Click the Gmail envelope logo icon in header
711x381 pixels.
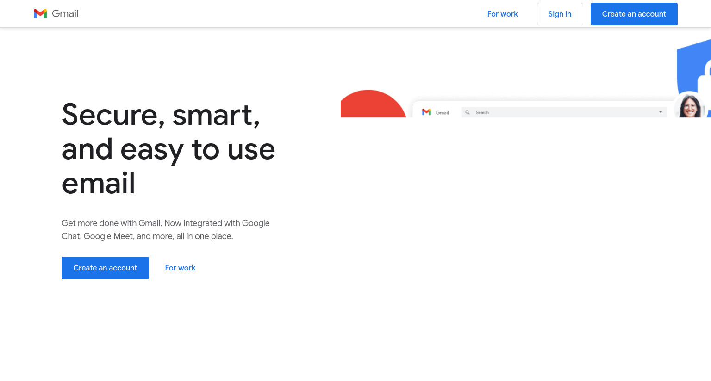tap(40, 14)
